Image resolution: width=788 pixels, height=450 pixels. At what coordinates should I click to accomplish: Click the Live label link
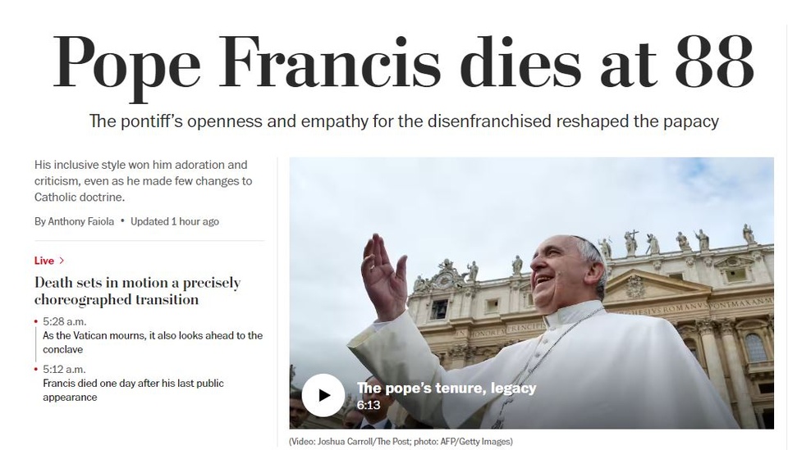click(x=44, y=261)
